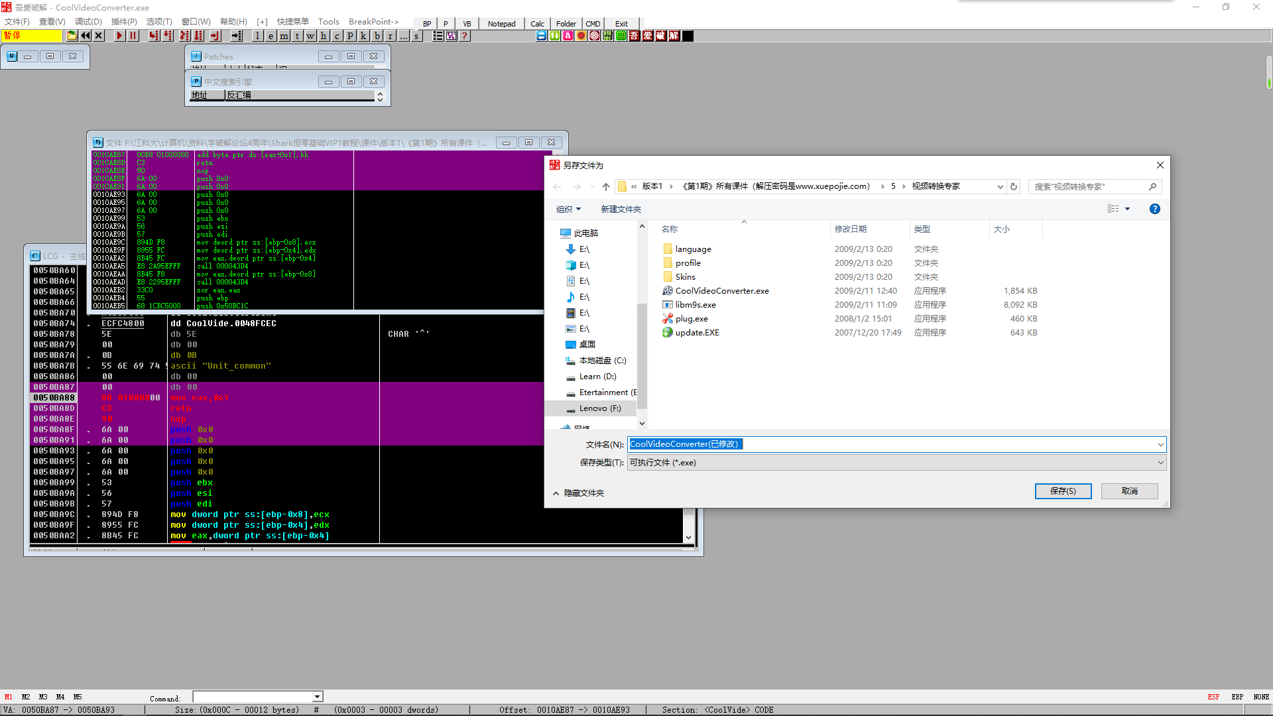Click the Pause execution toolbar icon
The image size is (1273, 716).
133,36
